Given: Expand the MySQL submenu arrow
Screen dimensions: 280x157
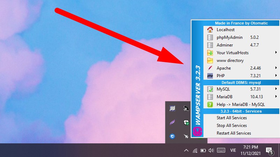Looking at the screenshot, I should (x=276, y=89).
